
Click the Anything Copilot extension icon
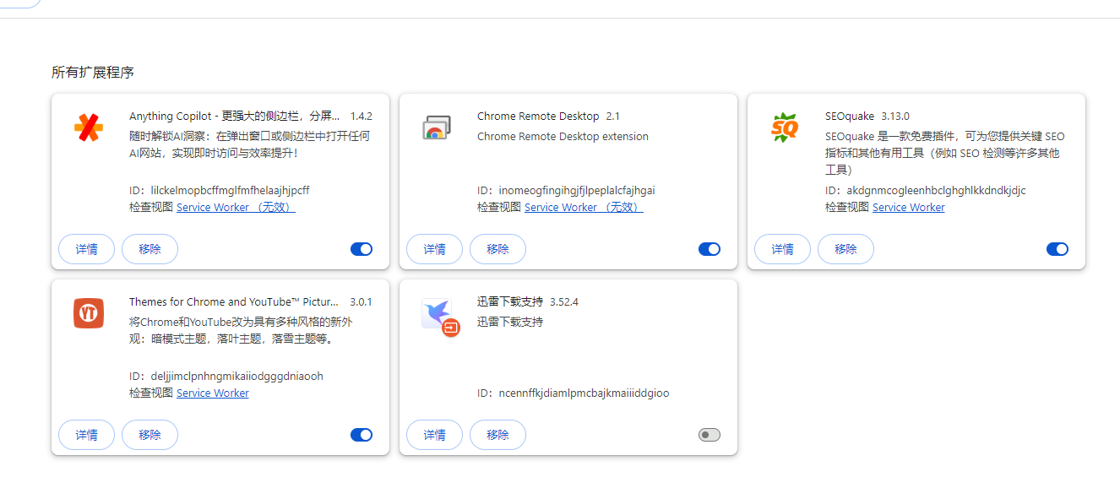click(x=89, y=127)
